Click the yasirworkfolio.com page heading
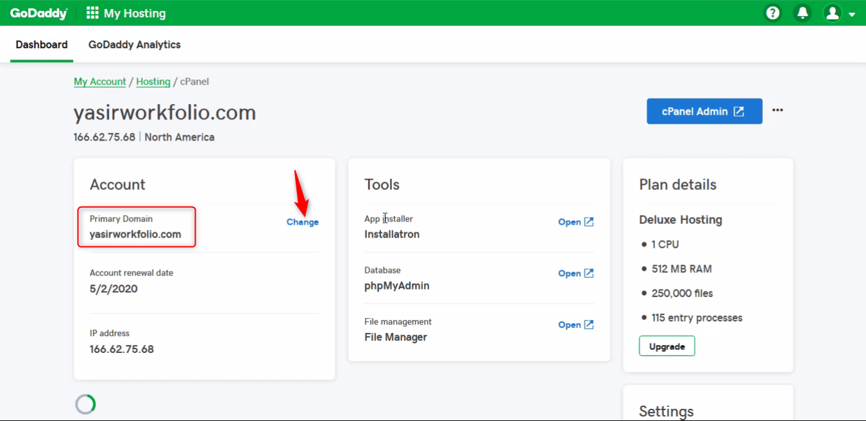The width and height of the screenshot is (866, 421). click(165, 113)
